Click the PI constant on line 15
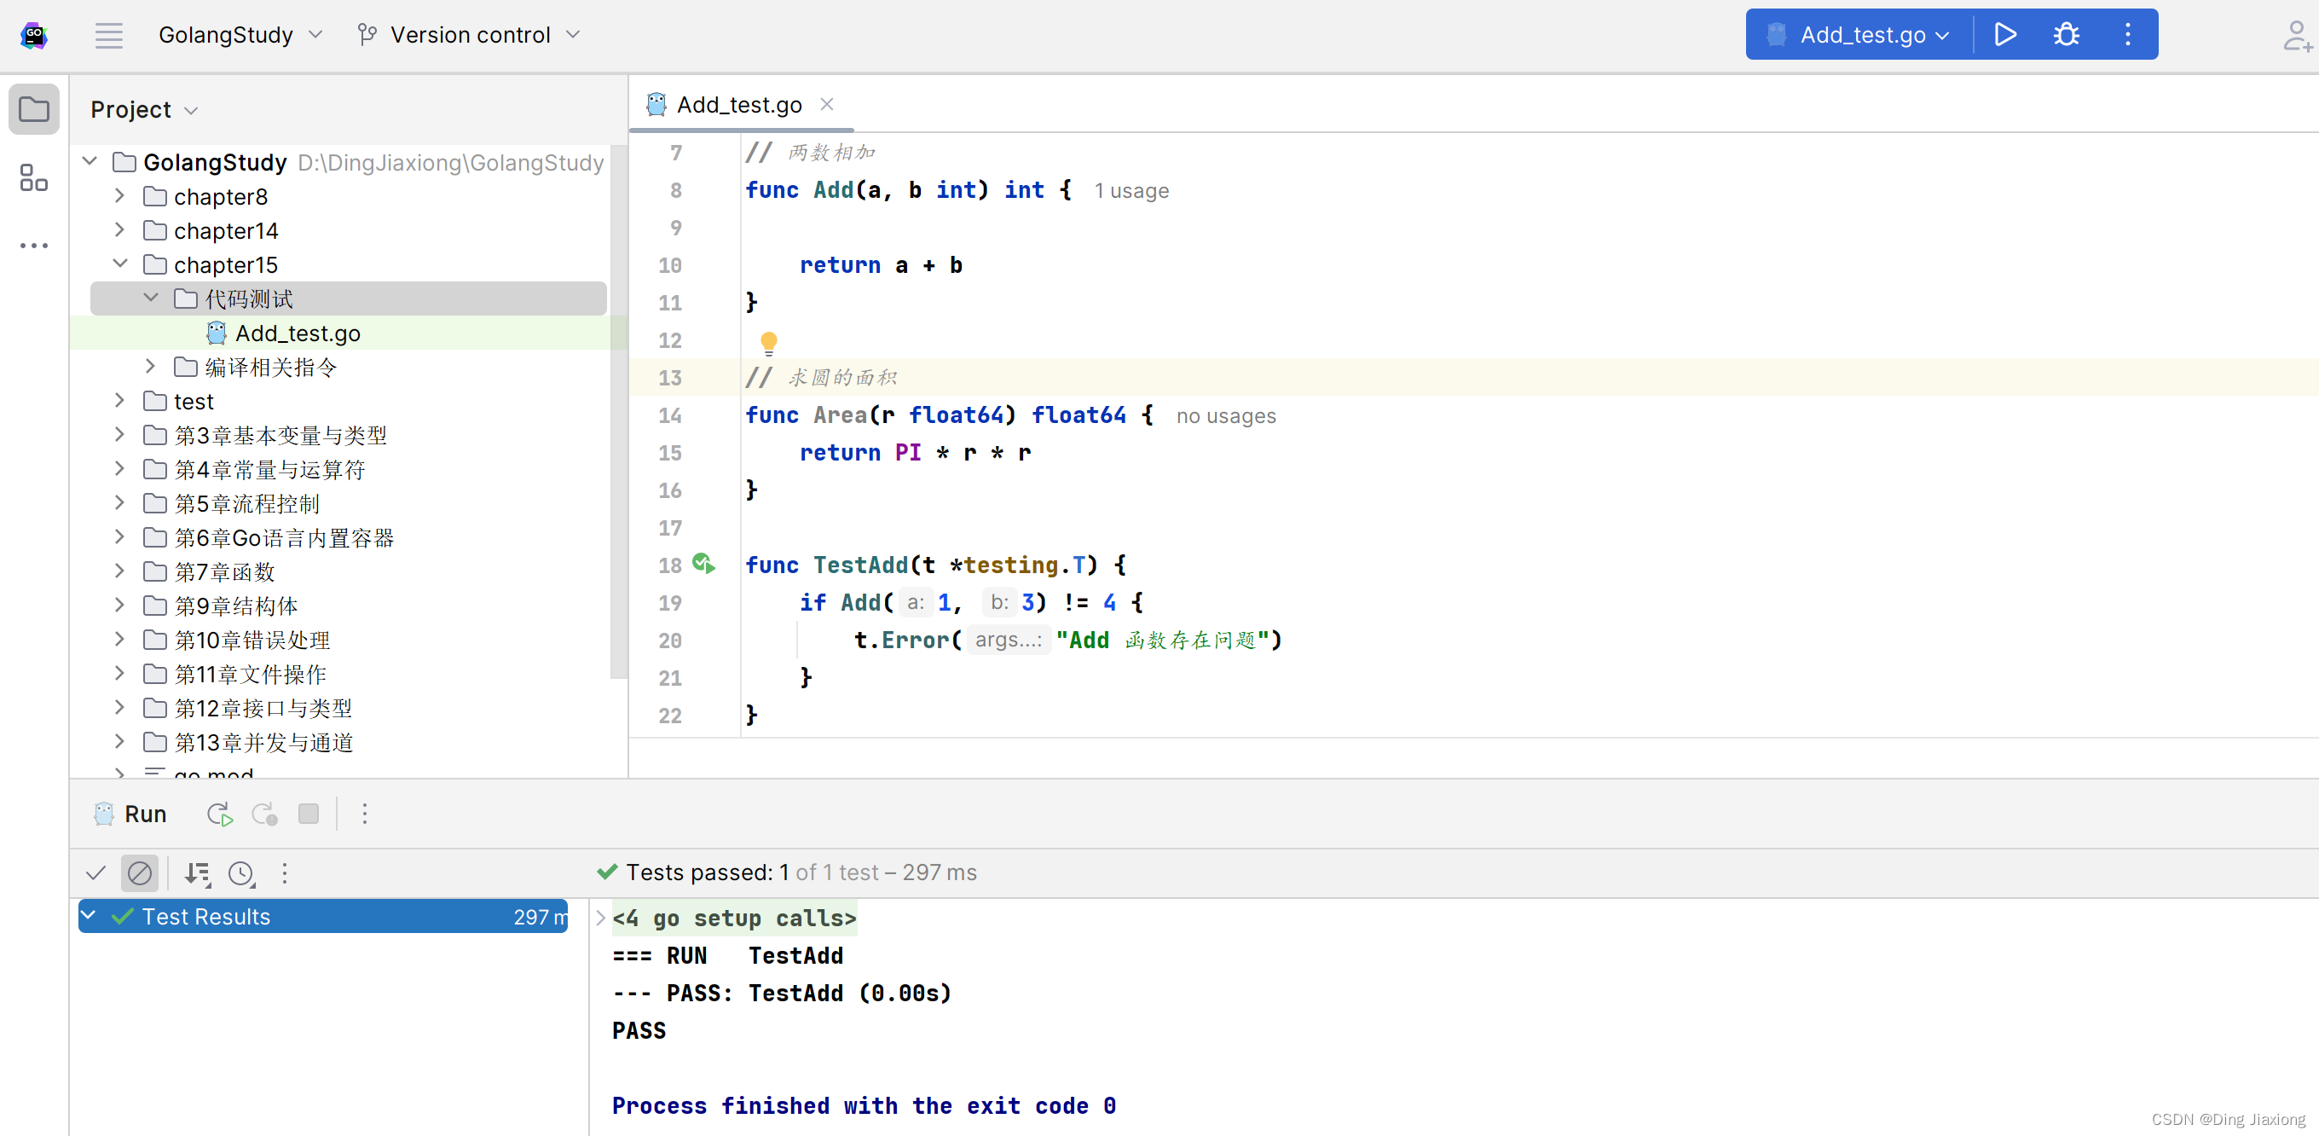Image resolution: width=2319 pixels, height=1136 pixels. [x=907, y=453]
